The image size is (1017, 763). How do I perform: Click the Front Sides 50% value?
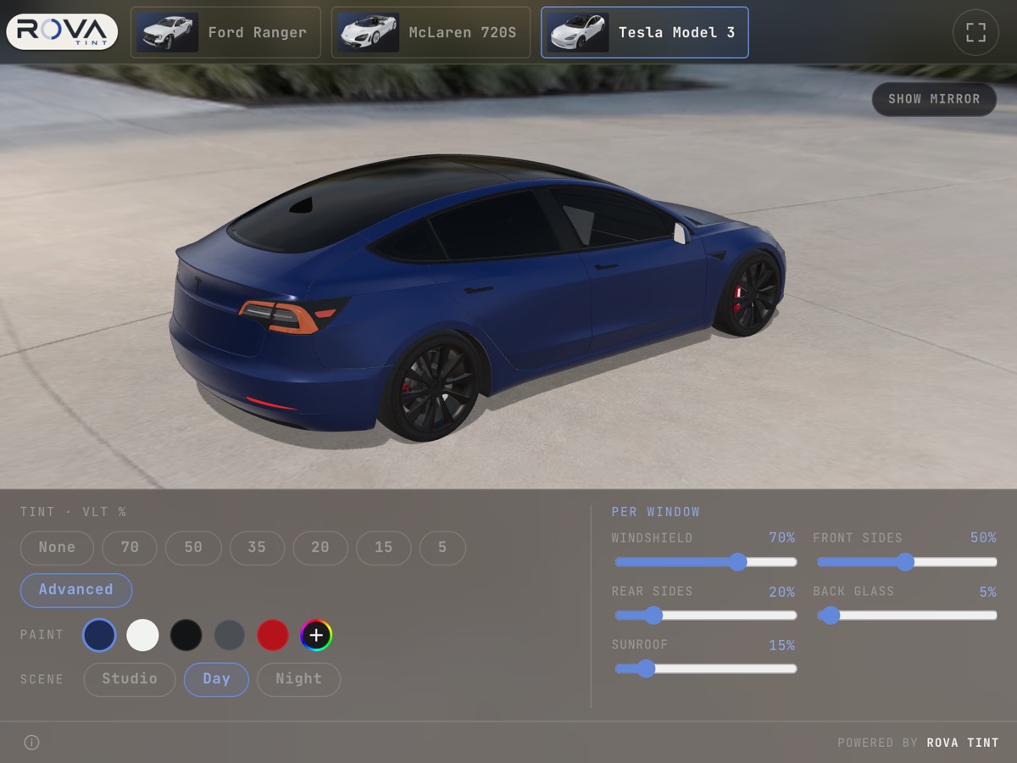click(x=983, y=538)
